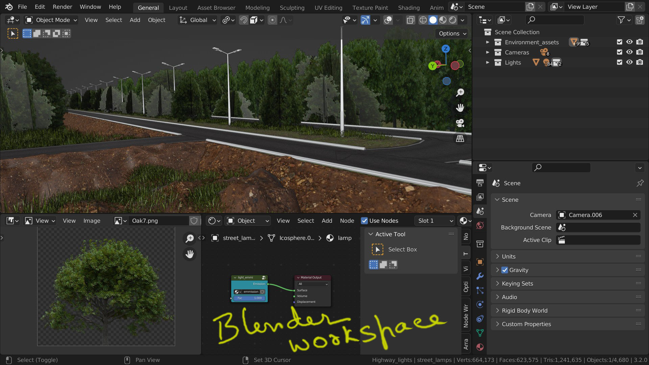Viewport: 649px width, 365px height.
Task: Pin the Scene properties panel
Action: tap(640, 183)
